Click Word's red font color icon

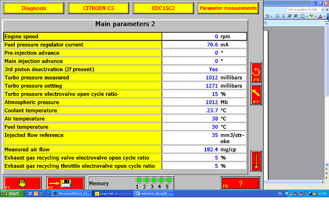320,16
